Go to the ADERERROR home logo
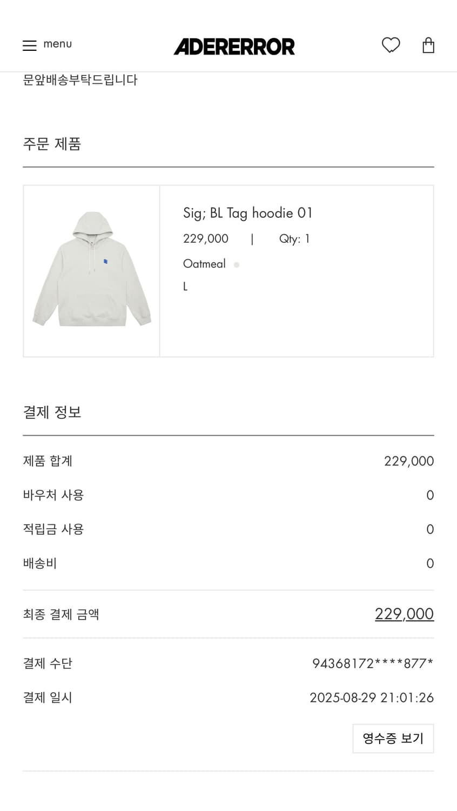Image resolution: width=457 pixels, height=811 pixels. tap(234, 46)
